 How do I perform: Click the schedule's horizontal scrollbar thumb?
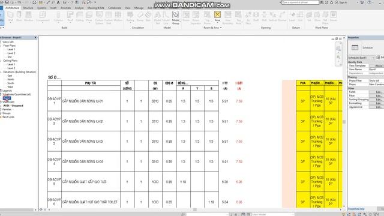point(194,209)
